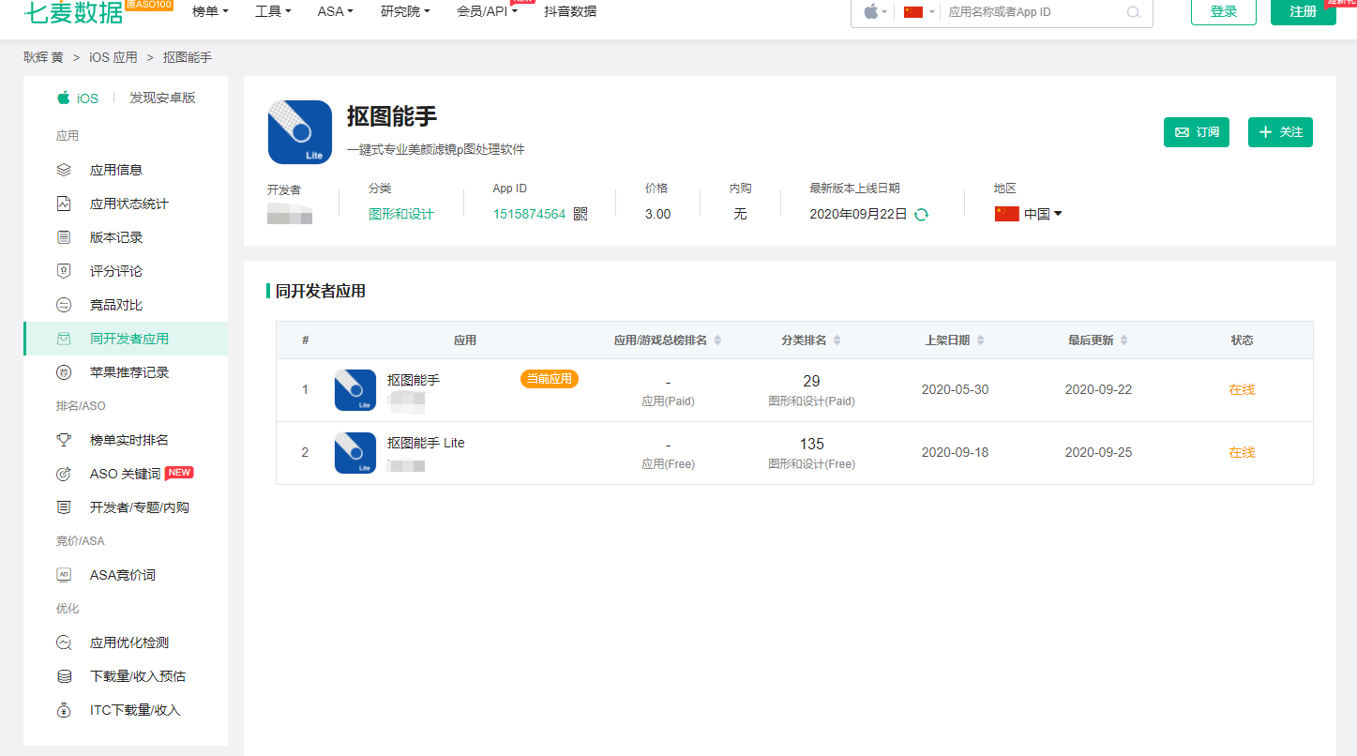Select the 版本记录 list icon

64,237
